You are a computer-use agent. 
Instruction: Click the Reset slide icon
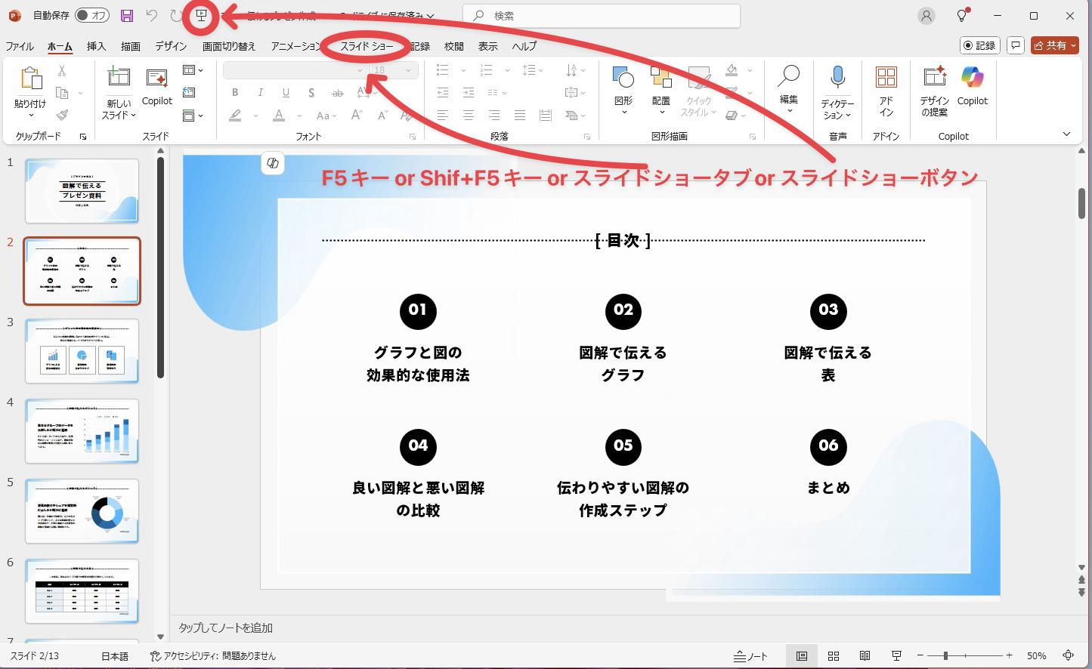(189, 93)
